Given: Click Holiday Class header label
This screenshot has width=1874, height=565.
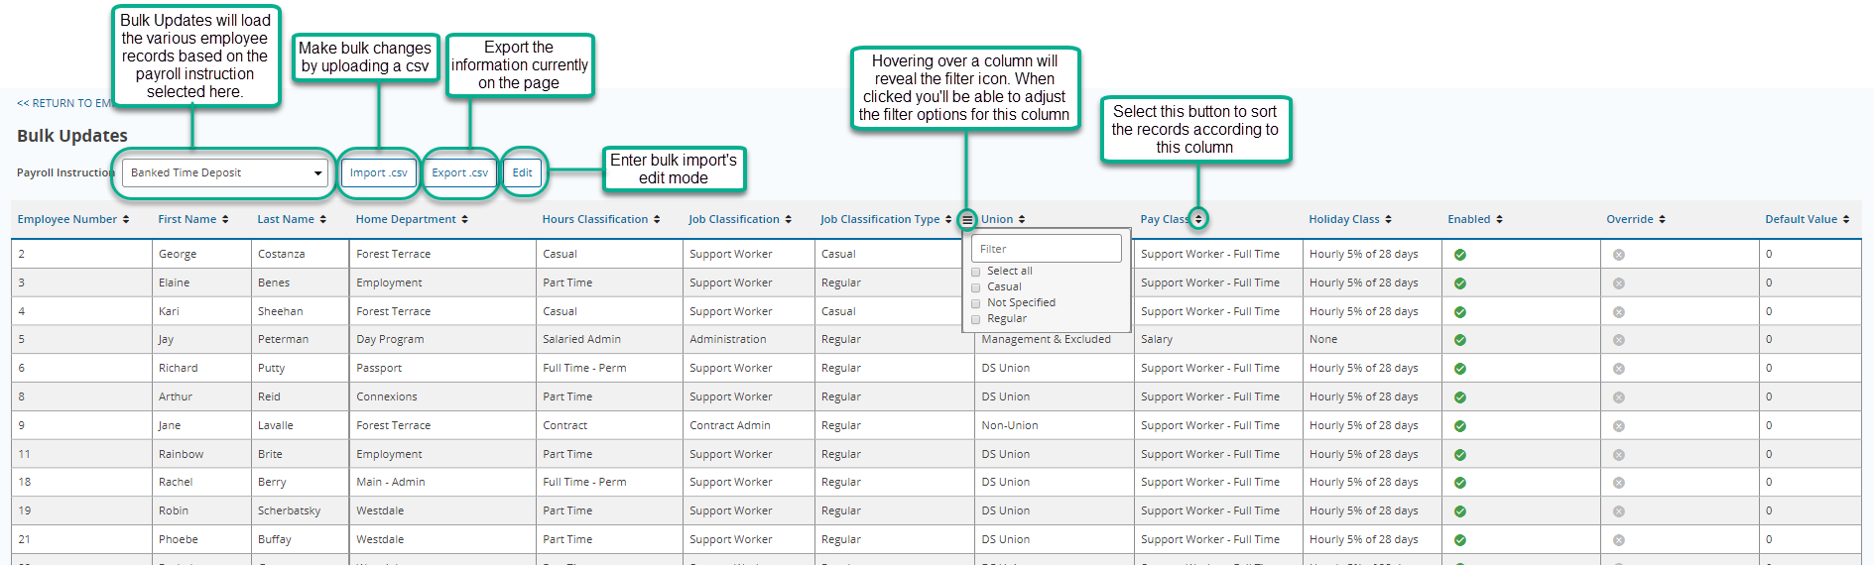Looking at the screenshot, I should (1344, 220).
